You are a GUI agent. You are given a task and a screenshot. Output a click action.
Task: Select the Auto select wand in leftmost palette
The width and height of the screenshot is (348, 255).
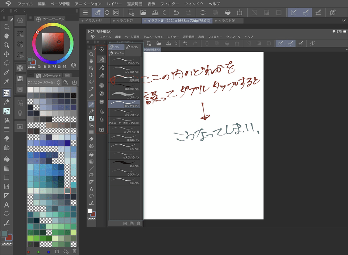7,81
